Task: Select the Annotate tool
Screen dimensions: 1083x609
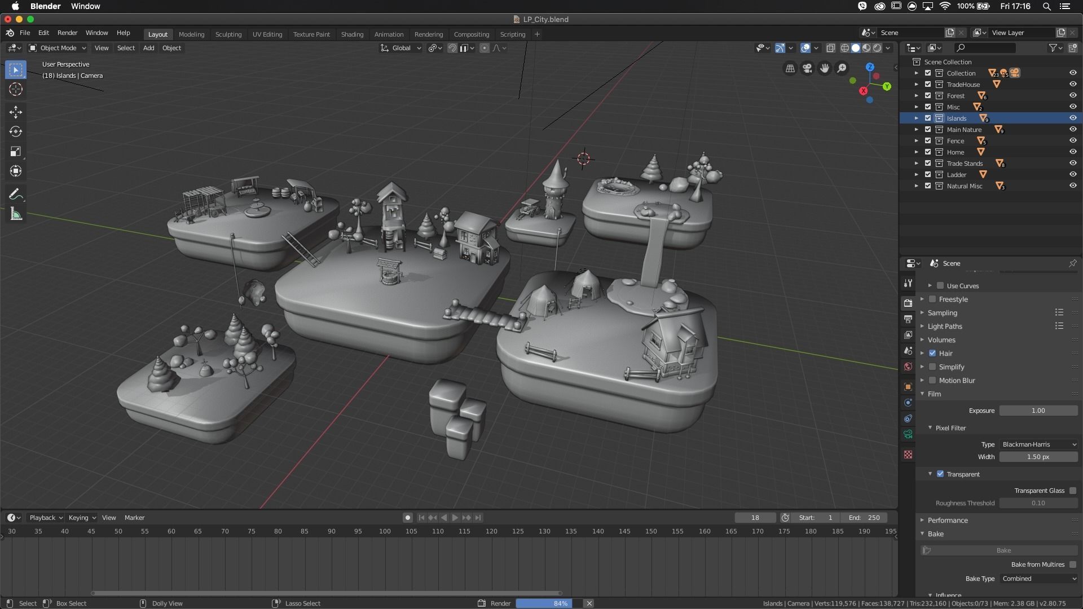Action: [x=16, y=195]
